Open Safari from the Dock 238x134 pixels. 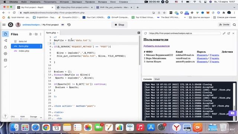36,127
